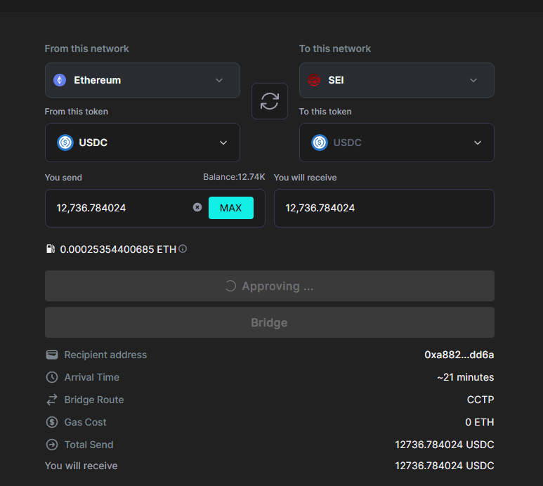543x486 pixels.
Task: Click the Arrival Time clock icon
Action: (52, 377)
